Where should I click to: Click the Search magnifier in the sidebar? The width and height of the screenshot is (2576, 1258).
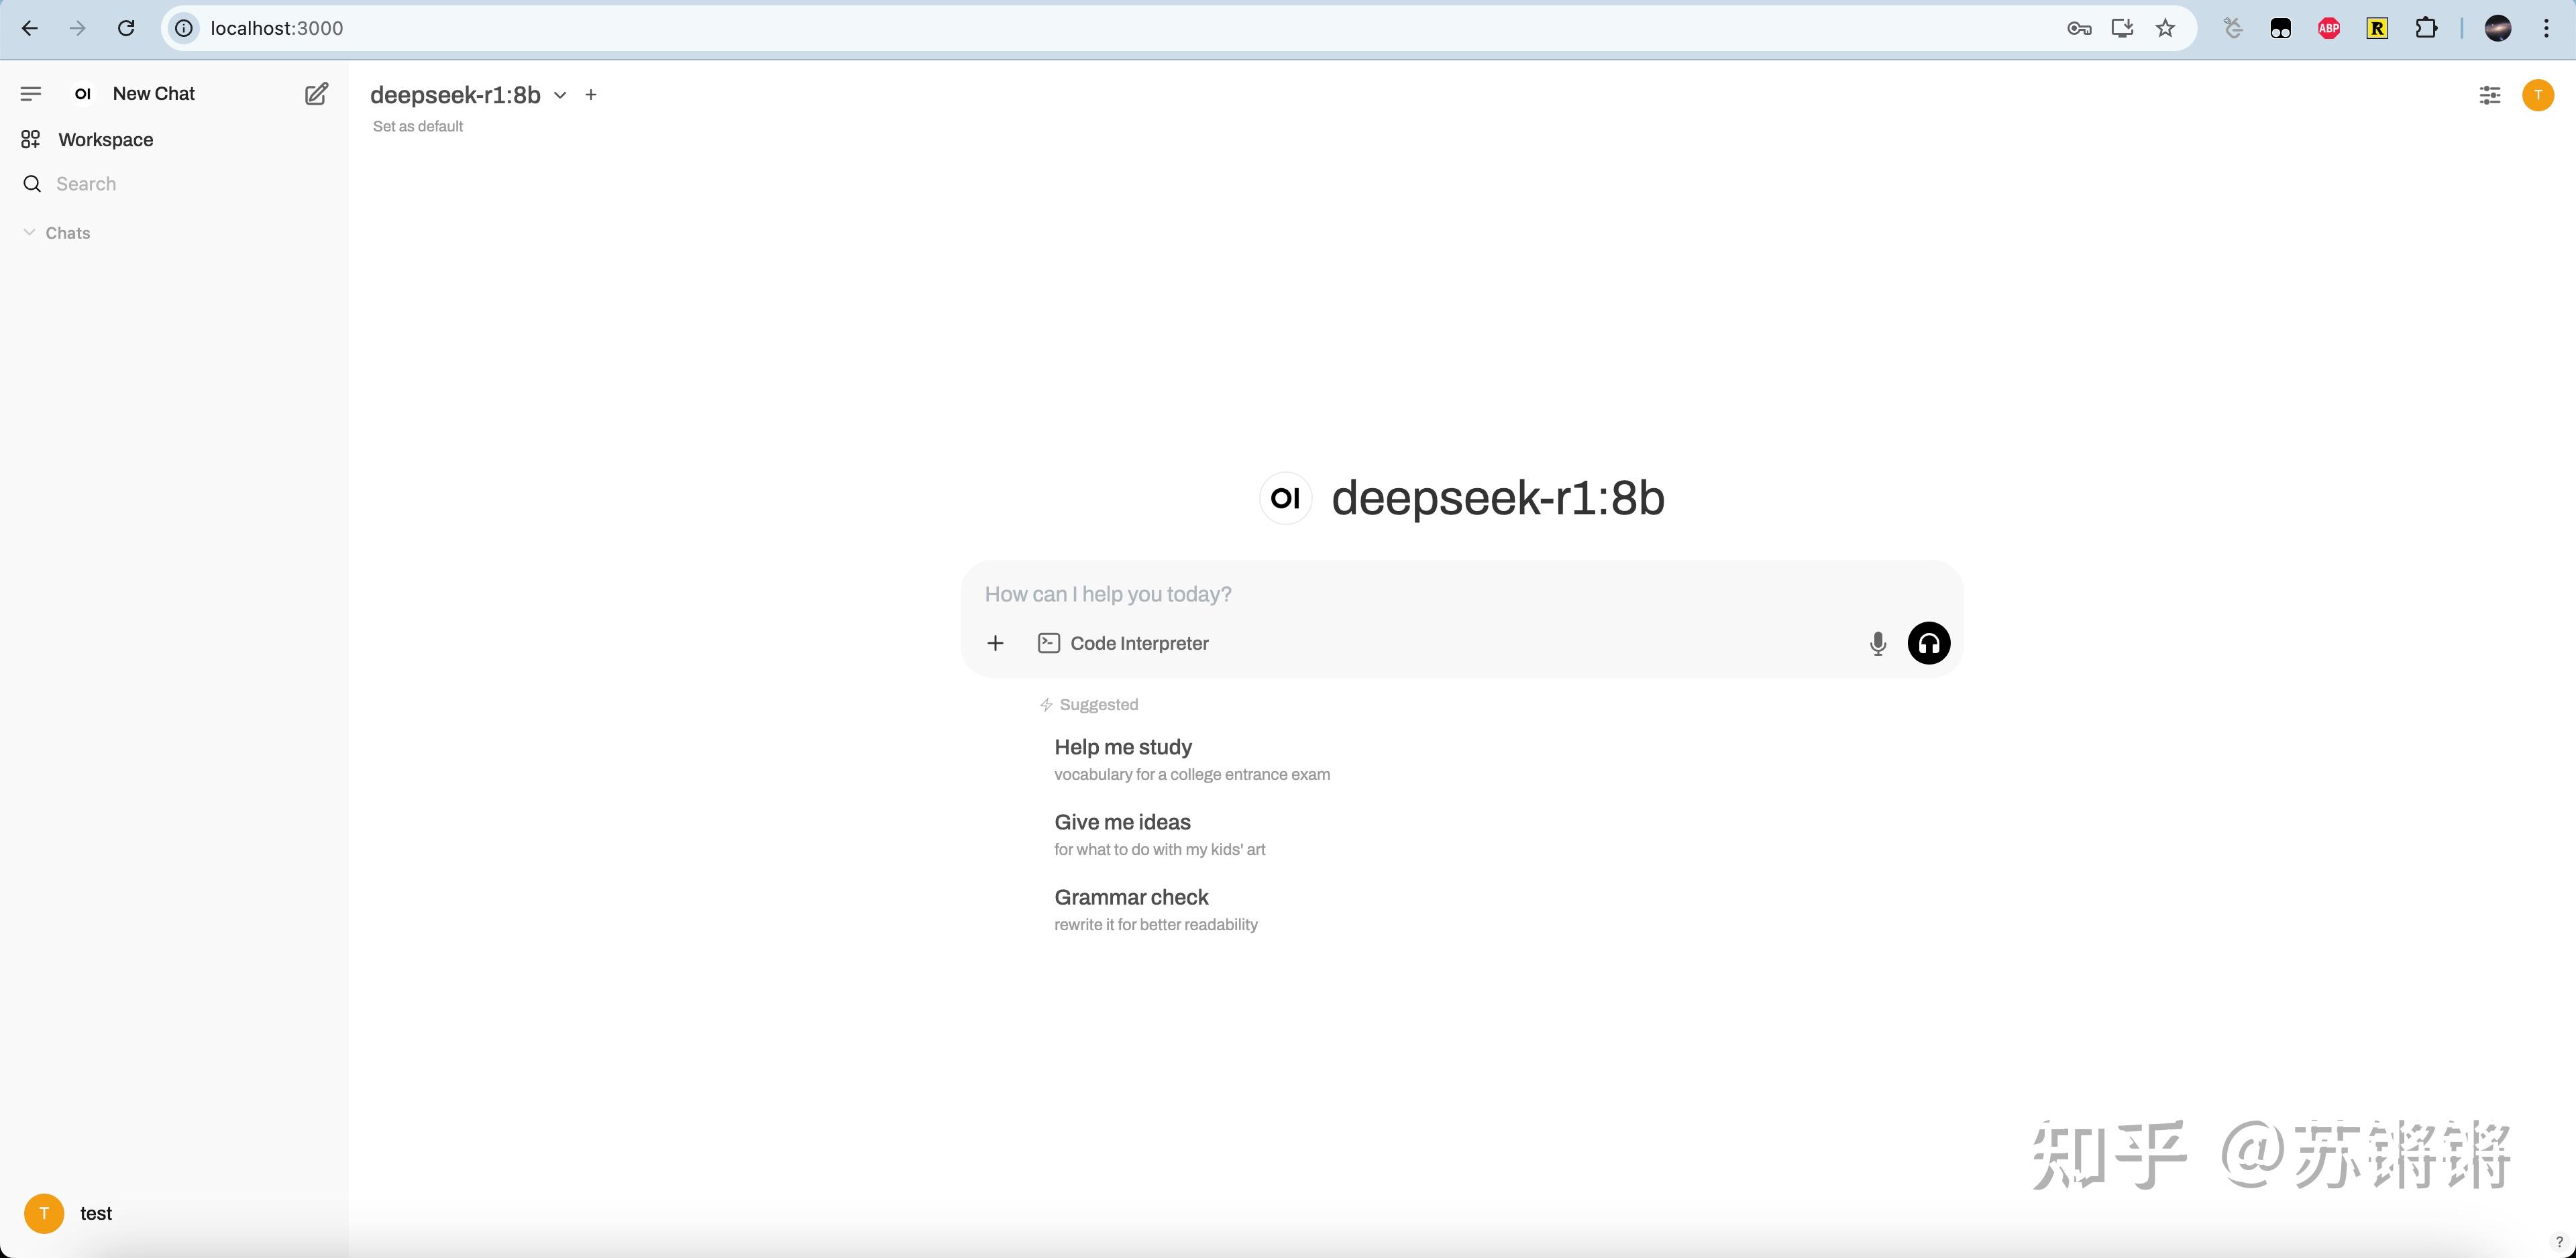pos(31,183)
